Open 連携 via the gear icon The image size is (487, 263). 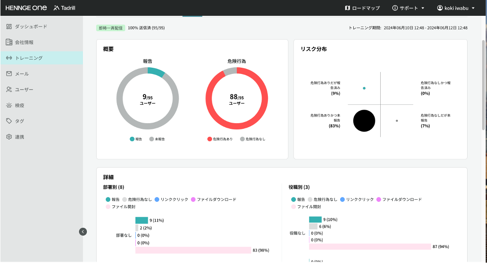[10, 137]
